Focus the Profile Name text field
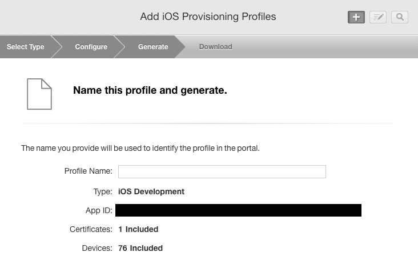This screenshot has height=264, width=418. pos(222,171)
